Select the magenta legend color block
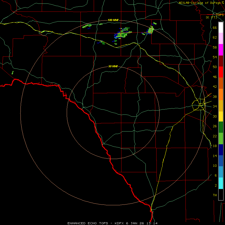 [221, 50]
